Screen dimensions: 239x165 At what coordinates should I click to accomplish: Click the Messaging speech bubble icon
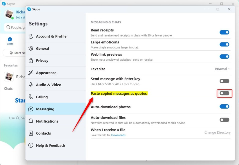pyautogui.click(x=31, y=109)
